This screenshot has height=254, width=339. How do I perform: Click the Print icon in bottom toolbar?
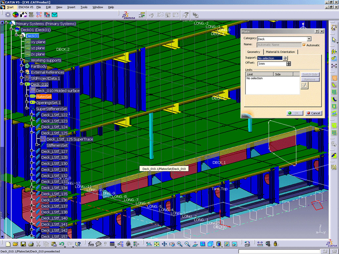click(31, 244)
